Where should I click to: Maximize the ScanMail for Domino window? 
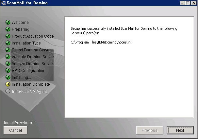(188, 3)
